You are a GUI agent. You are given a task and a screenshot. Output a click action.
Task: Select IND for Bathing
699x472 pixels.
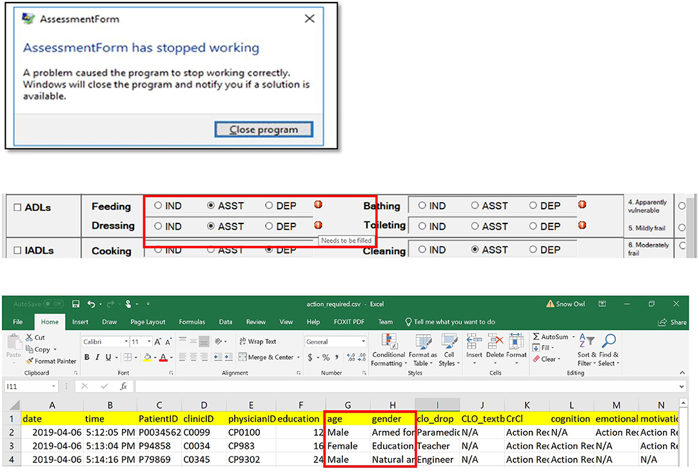point(422,205)
